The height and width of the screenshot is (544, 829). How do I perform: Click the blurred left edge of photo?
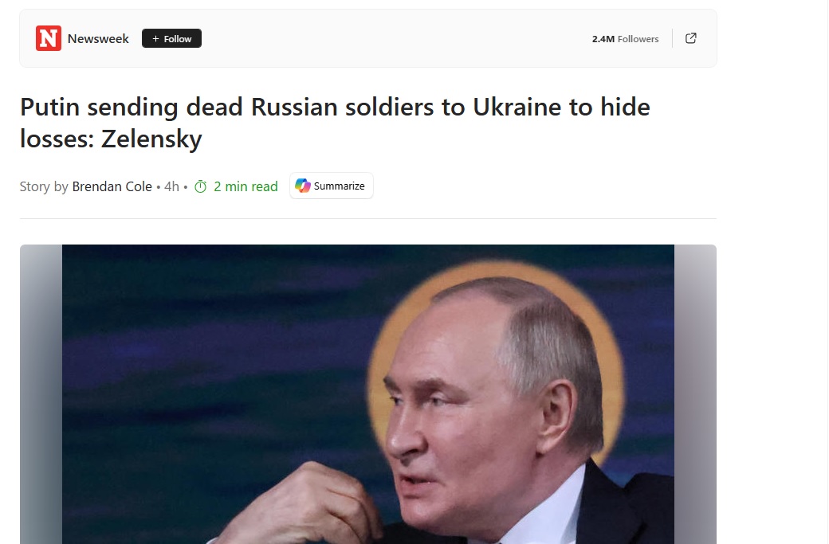pyautogui.click(x=41, y=394)
